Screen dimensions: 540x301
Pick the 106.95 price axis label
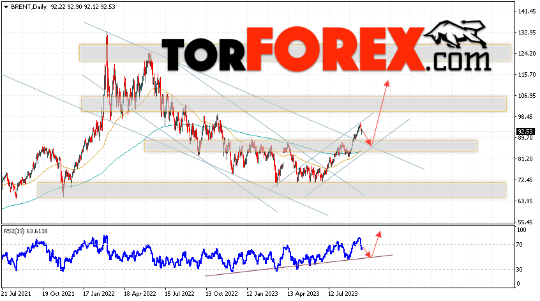tap(527, 95)
